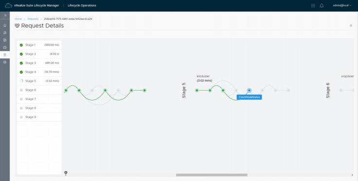The height and width of the screenshot is (181, 358).
Task: Click the CheckNodeStatus label
Action: pos(249,97)
